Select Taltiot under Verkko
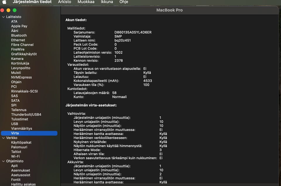281x186 pixels. pos(16,152)
